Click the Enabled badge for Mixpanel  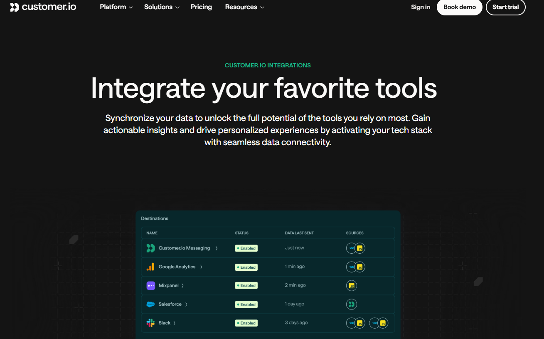click(246, 286)
